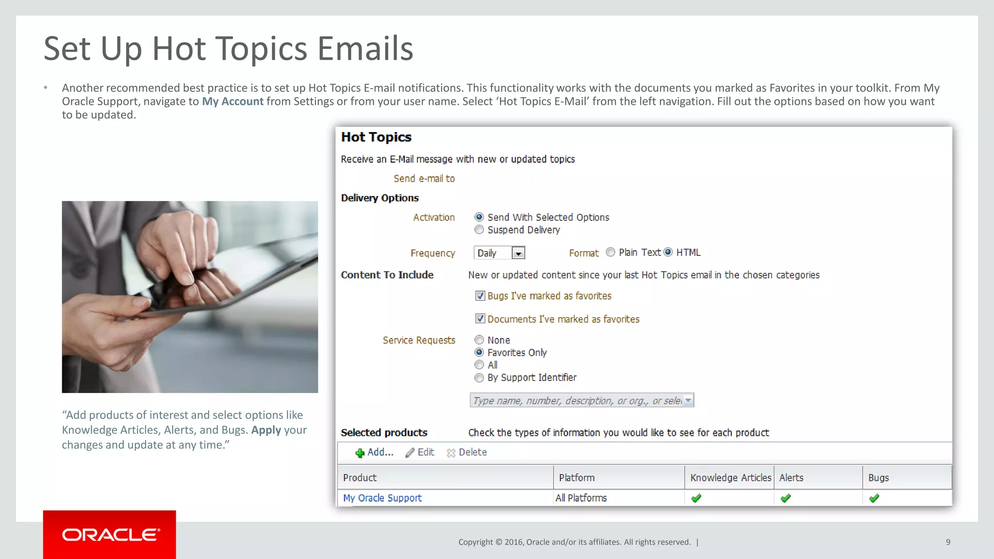Screen dimensions: 994x559
Task: Click the Alerts green checkmark
Action: (785, 498)
